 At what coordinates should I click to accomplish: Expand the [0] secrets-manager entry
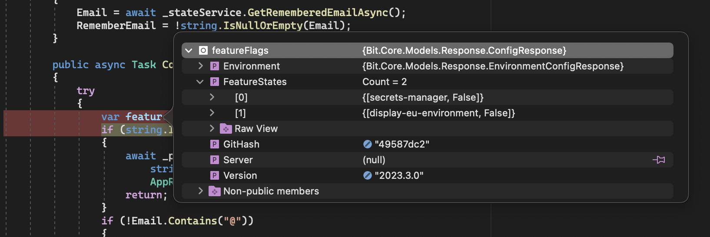(x=212, y=97)
